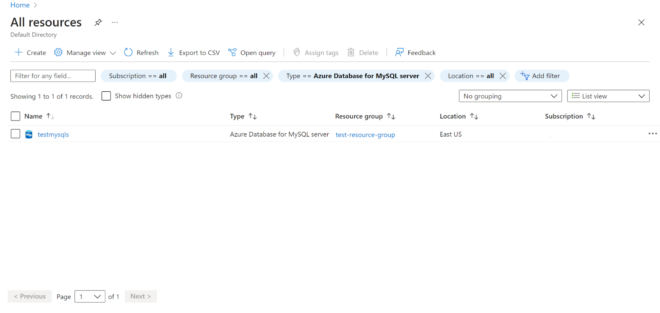Pin the All resources page

(98, 22)
